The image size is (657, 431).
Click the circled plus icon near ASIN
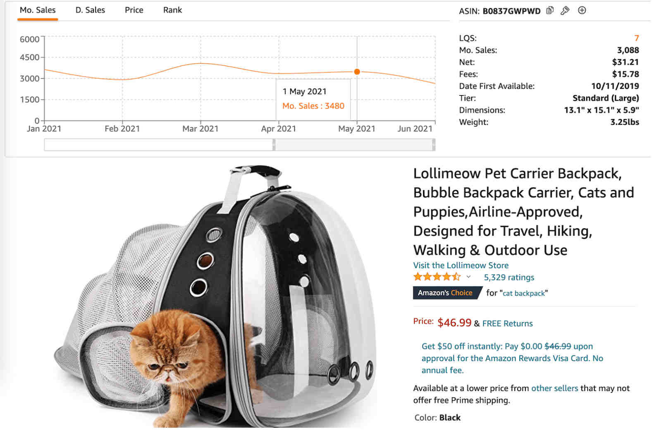(x=582, y=10)
